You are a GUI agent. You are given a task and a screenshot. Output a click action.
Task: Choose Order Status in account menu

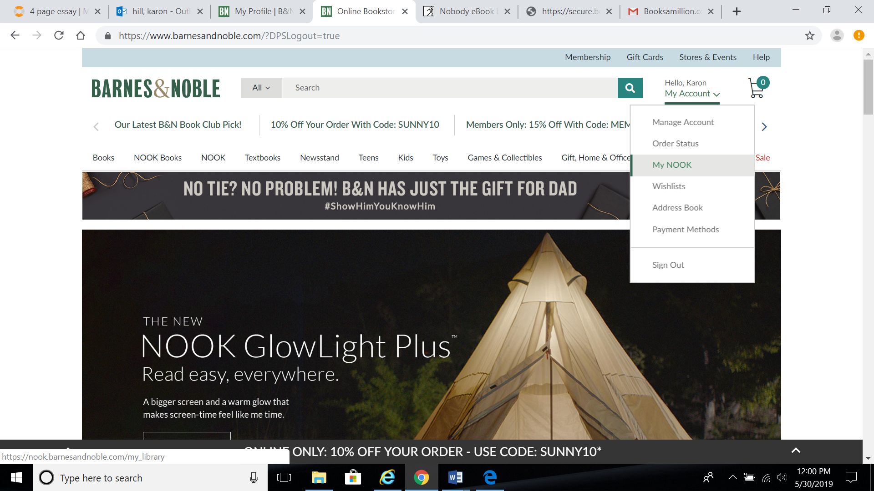(675, 144)
